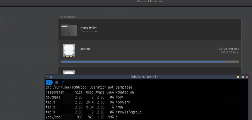This screenshot has width=252, height=120.
Task: Click the Mounted on column header
Action: coord(124,92)
